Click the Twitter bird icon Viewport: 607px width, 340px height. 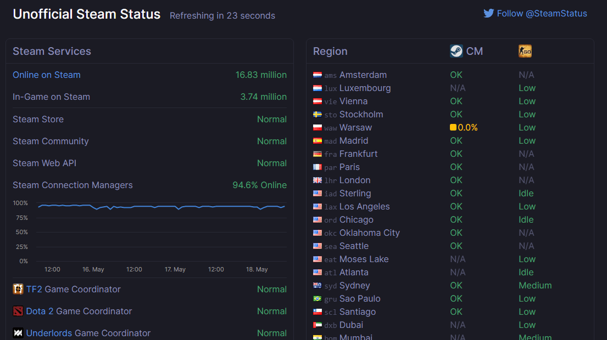pos(488,14)
